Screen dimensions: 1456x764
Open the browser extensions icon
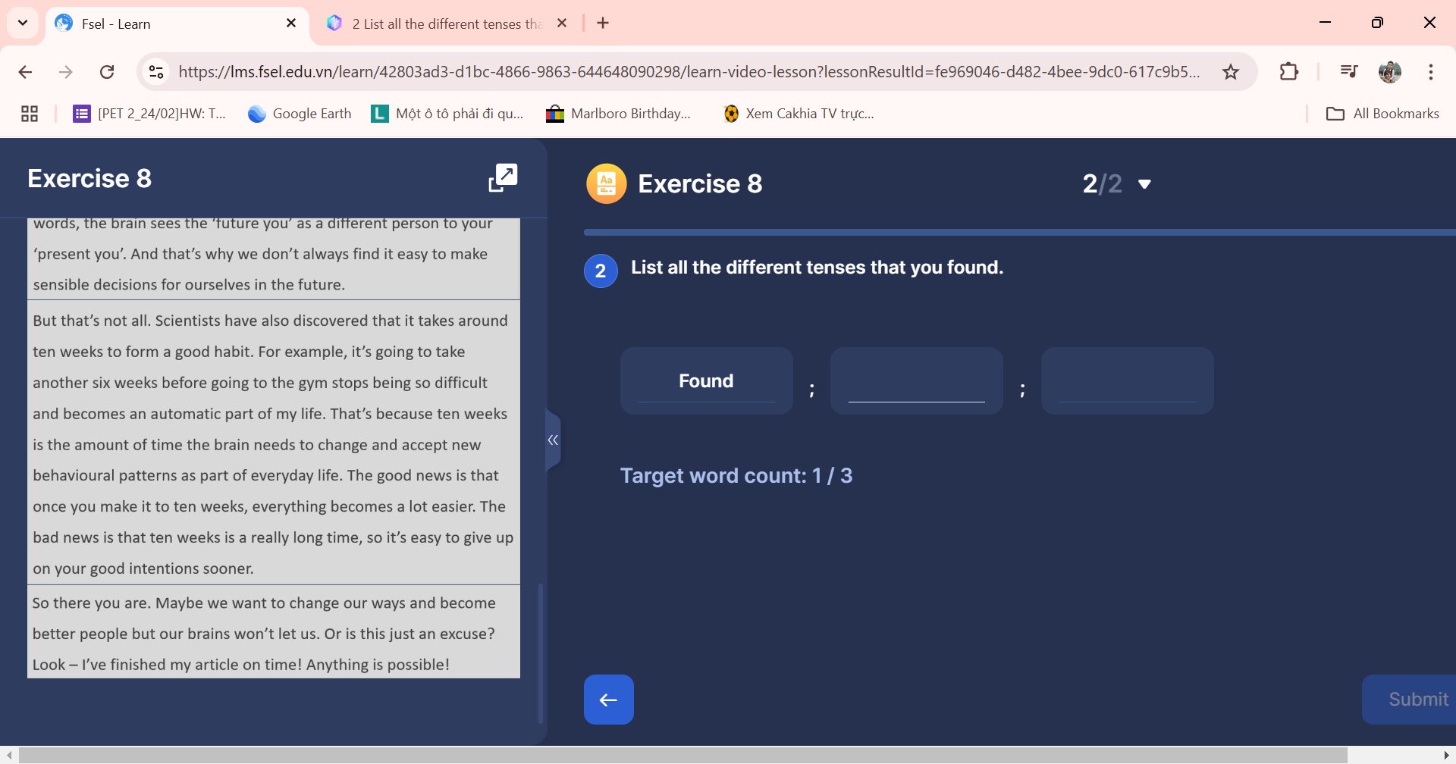click(1289, 71)
